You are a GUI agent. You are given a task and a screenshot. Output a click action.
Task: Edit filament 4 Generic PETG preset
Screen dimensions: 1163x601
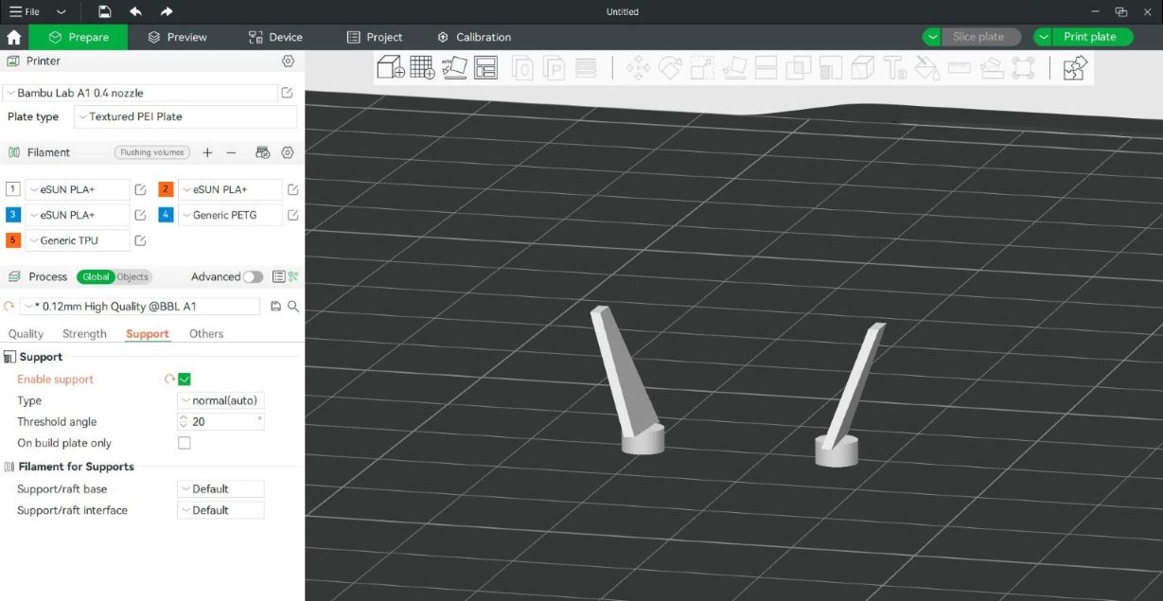point(292,215)
